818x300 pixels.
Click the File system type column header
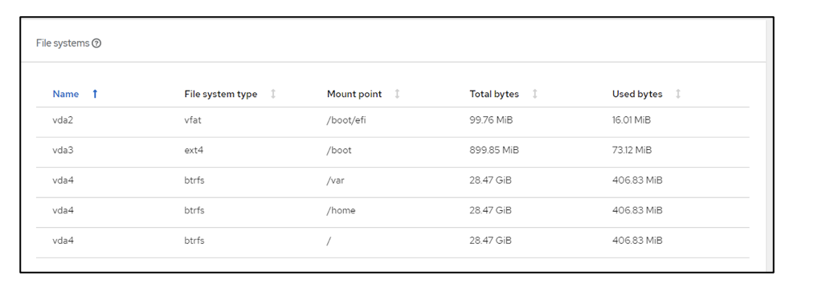coord(221,95)
